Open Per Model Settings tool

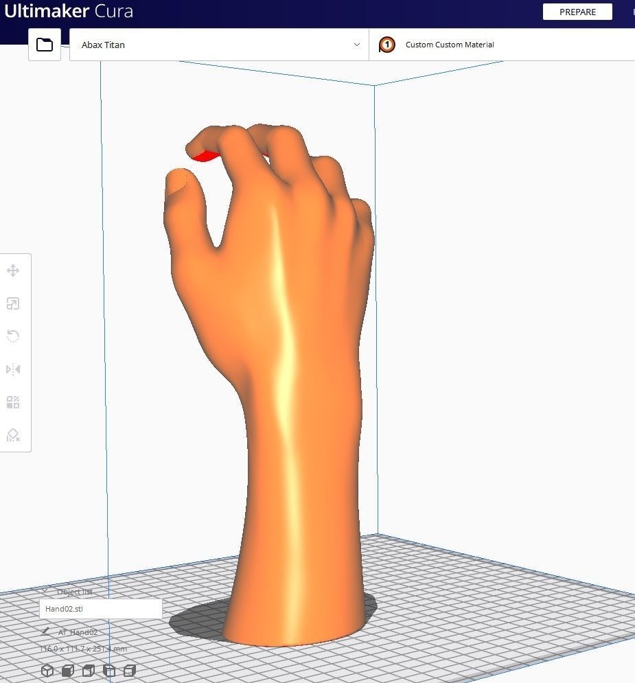click(13, 402)
